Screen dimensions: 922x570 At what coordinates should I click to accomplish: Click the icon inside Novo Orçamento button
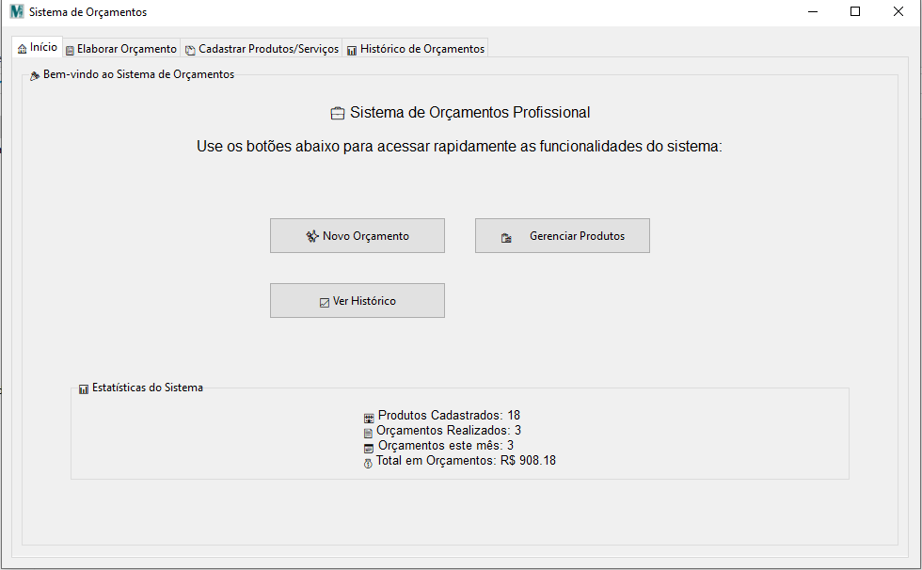point(312,237)
